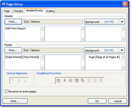
Task: Enable Reverse on even pages checkbox
Action: pos(6,91)
